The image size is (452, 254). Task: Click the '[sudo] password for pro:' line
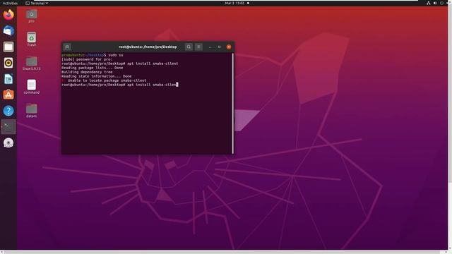tap(87, 59)
